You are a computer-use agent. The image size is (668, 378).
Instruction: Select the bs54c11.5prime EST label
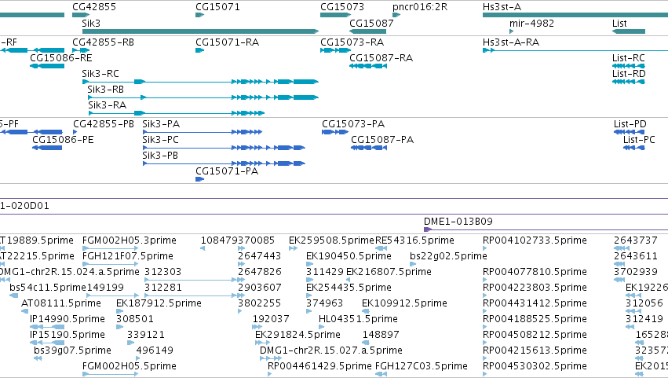coord(48,288)
